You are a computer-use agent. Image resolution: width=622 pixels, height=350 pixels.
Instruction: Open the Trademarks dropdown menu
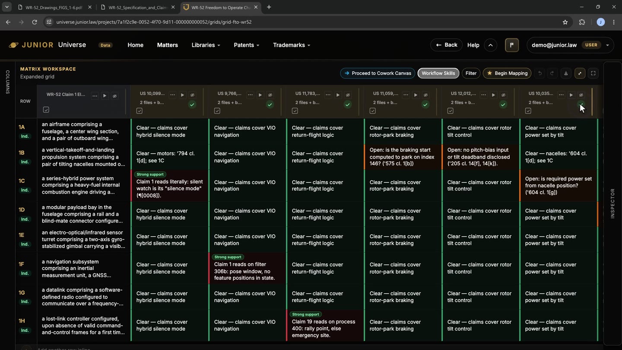[292, 45]
